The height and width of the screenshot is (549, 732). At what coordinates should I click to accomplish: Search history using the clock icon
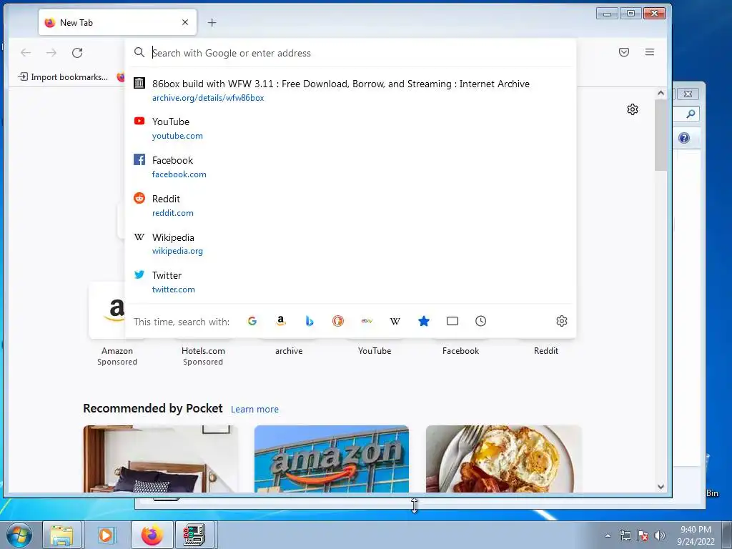(481, 321)
